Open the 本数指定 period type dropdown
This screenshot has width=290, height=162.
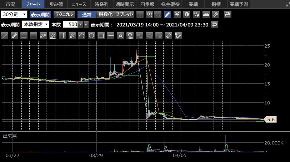pyautogui.click(x=35, y=24)
